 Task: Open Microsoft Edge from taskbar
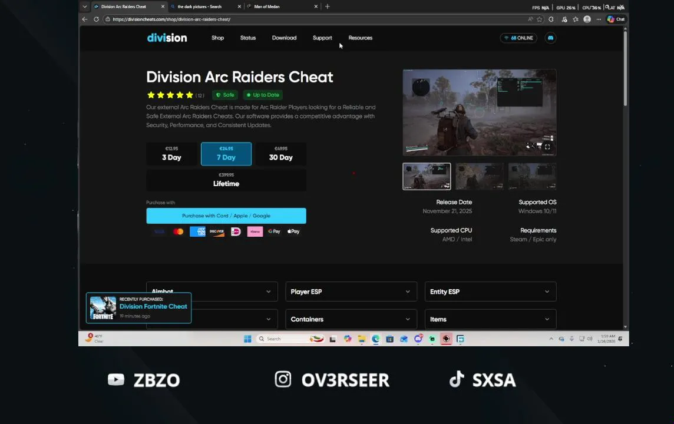[x=376, y=339]
